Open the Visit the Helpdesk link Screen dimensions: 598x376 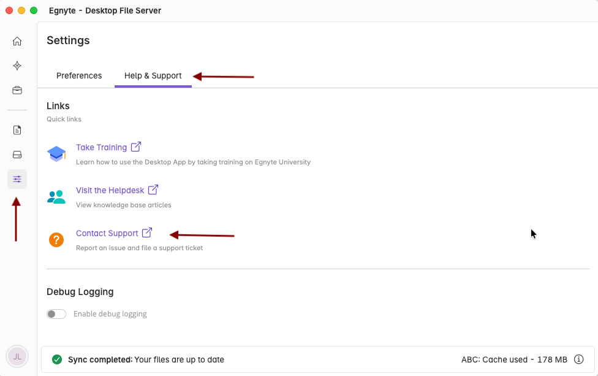tap(110, 190)
